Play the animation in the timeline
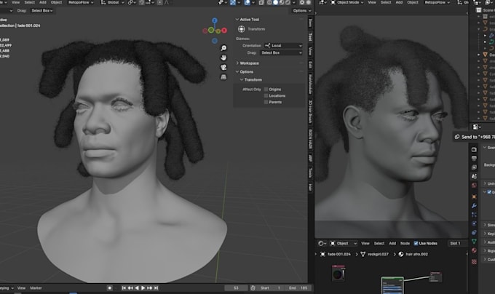The image size is (495, 294). click(143, 288)
